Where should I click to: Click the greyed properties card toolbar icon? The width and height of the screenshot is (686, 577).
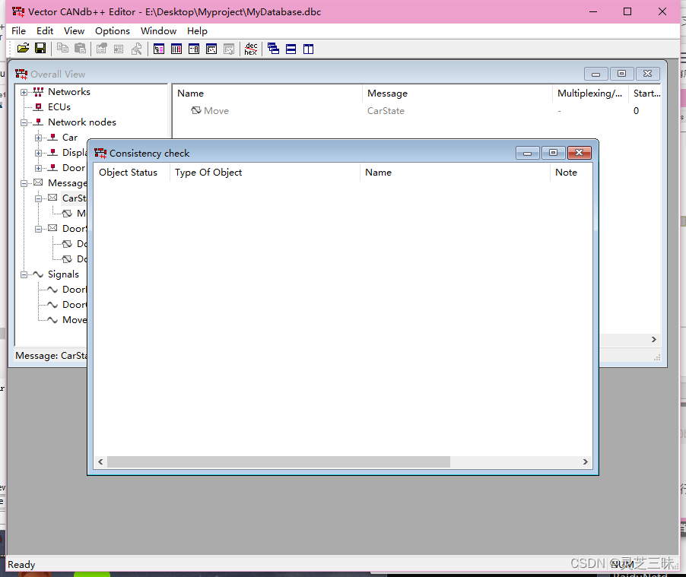pos(119,49)
